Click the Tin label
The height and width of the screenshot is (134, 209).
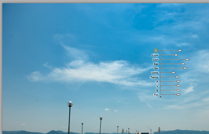156,95
